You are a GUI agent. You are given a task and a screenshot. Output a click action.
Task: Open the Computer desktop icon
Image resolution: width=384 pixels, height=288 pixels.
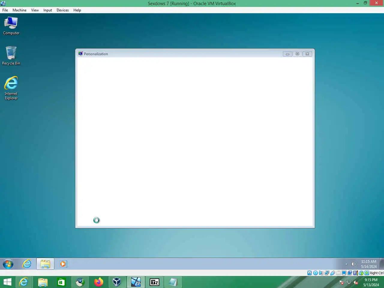click(x=11, y=26)
